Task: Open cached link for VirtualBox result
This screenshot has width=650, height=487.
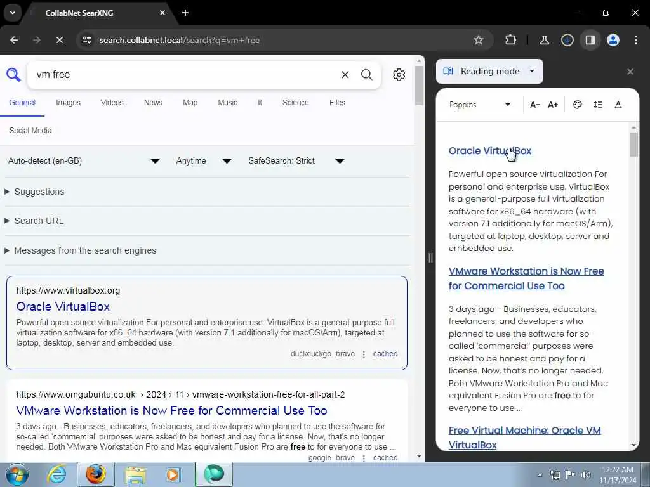Action: pos(385,354)
